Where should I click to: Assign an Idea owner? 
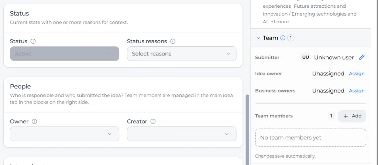pyautogui.click(x=357, y=74)
